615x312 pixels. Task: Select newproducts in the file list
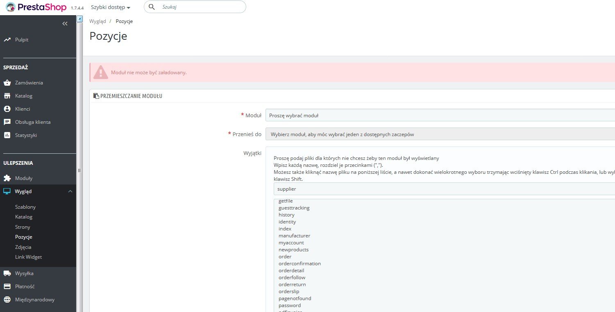[x=294, y=250]
